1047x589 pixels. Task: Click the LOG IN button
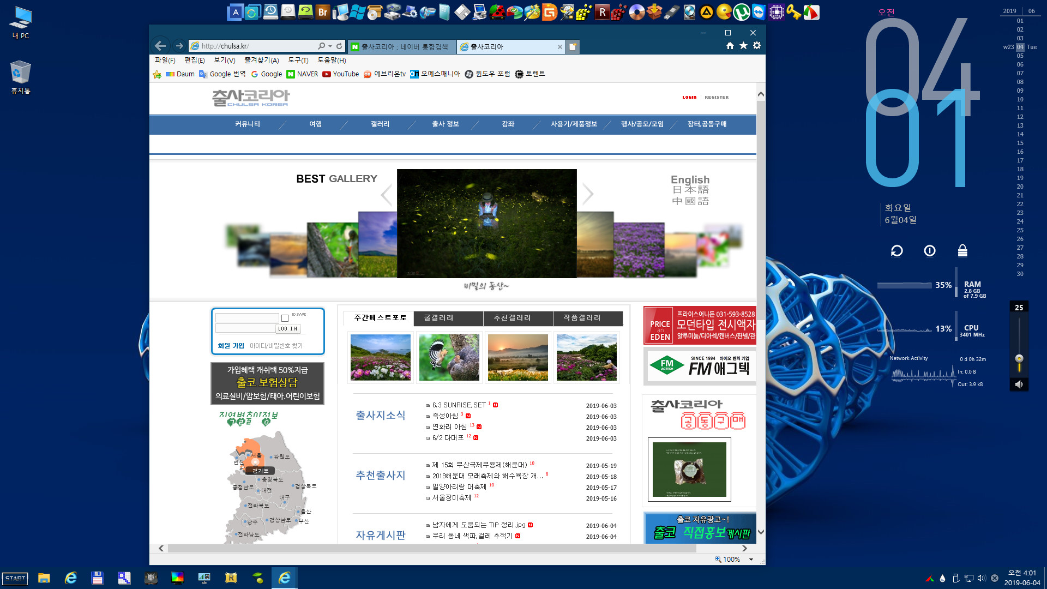pyautogui.click(x=288, y=329)
